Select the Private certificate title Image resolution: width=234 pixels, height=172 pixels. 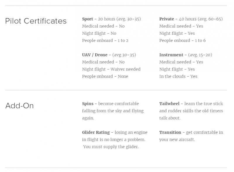click(166, 19)
